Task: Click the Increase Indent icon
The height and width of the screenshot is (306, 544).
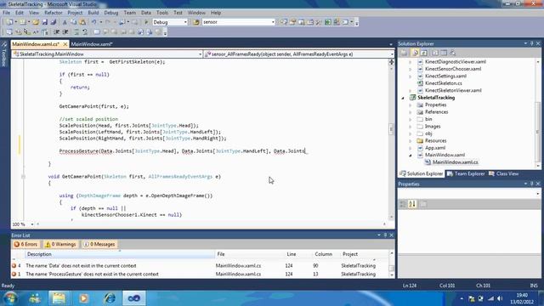Action: coord(65,32)
